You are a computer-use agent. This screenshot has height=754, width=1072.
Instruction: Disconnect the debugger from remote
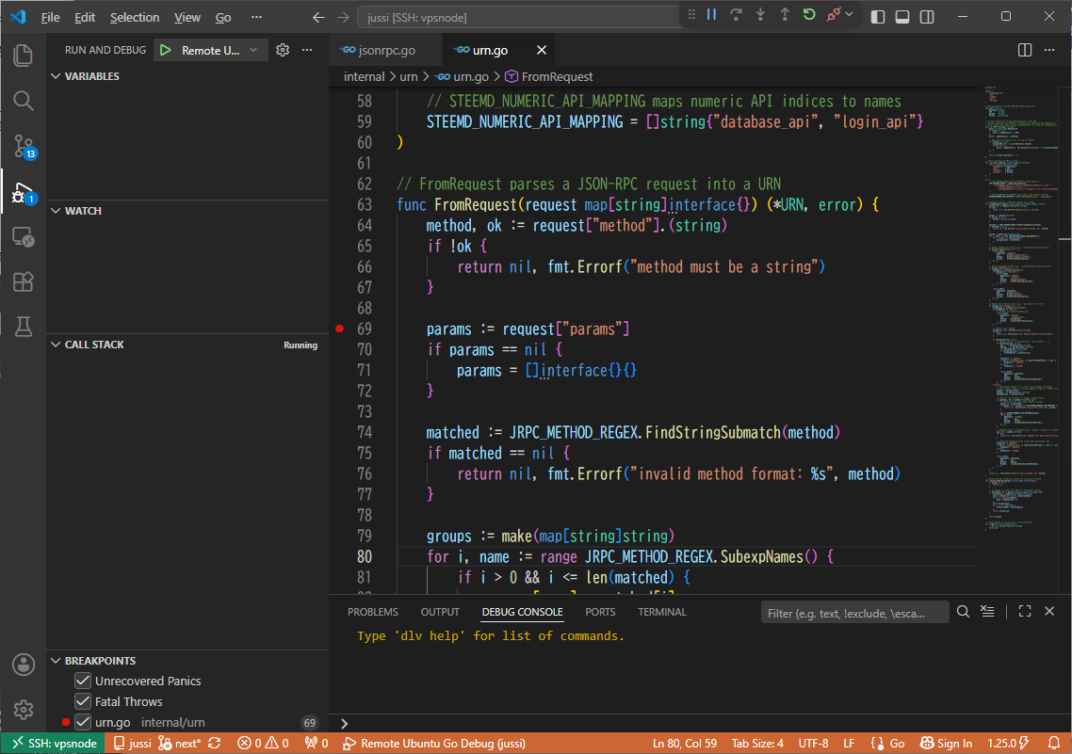point(834,14)
